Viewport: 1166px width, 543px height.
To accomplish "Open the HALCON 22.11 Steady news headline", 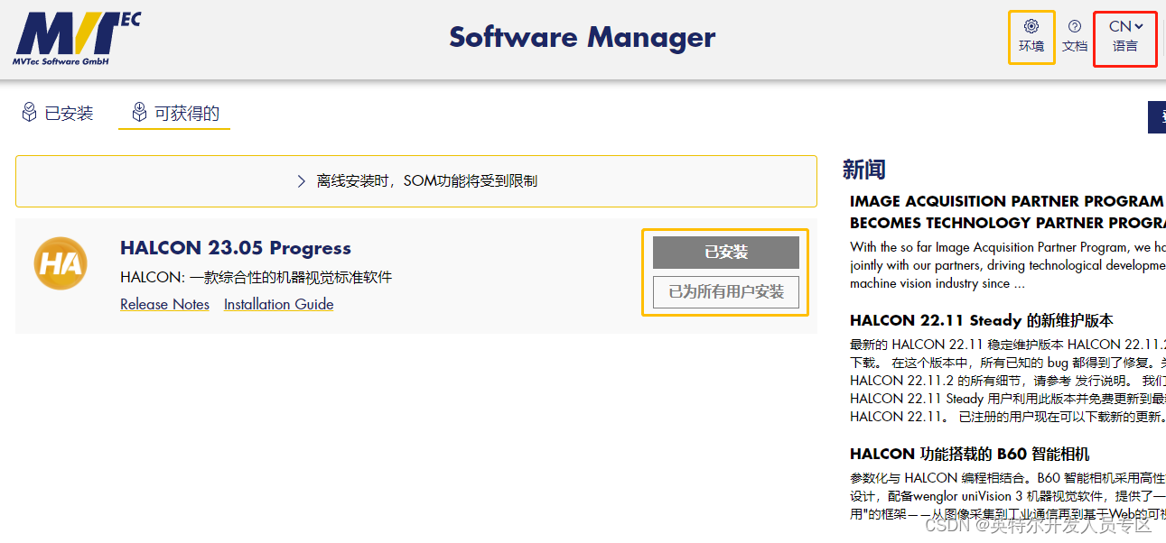I will tap(980, 319).
